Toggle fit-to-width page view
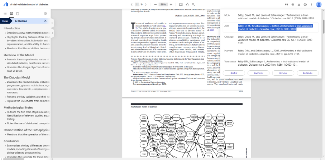Screen dimensions: 325x160 (181, 4)
